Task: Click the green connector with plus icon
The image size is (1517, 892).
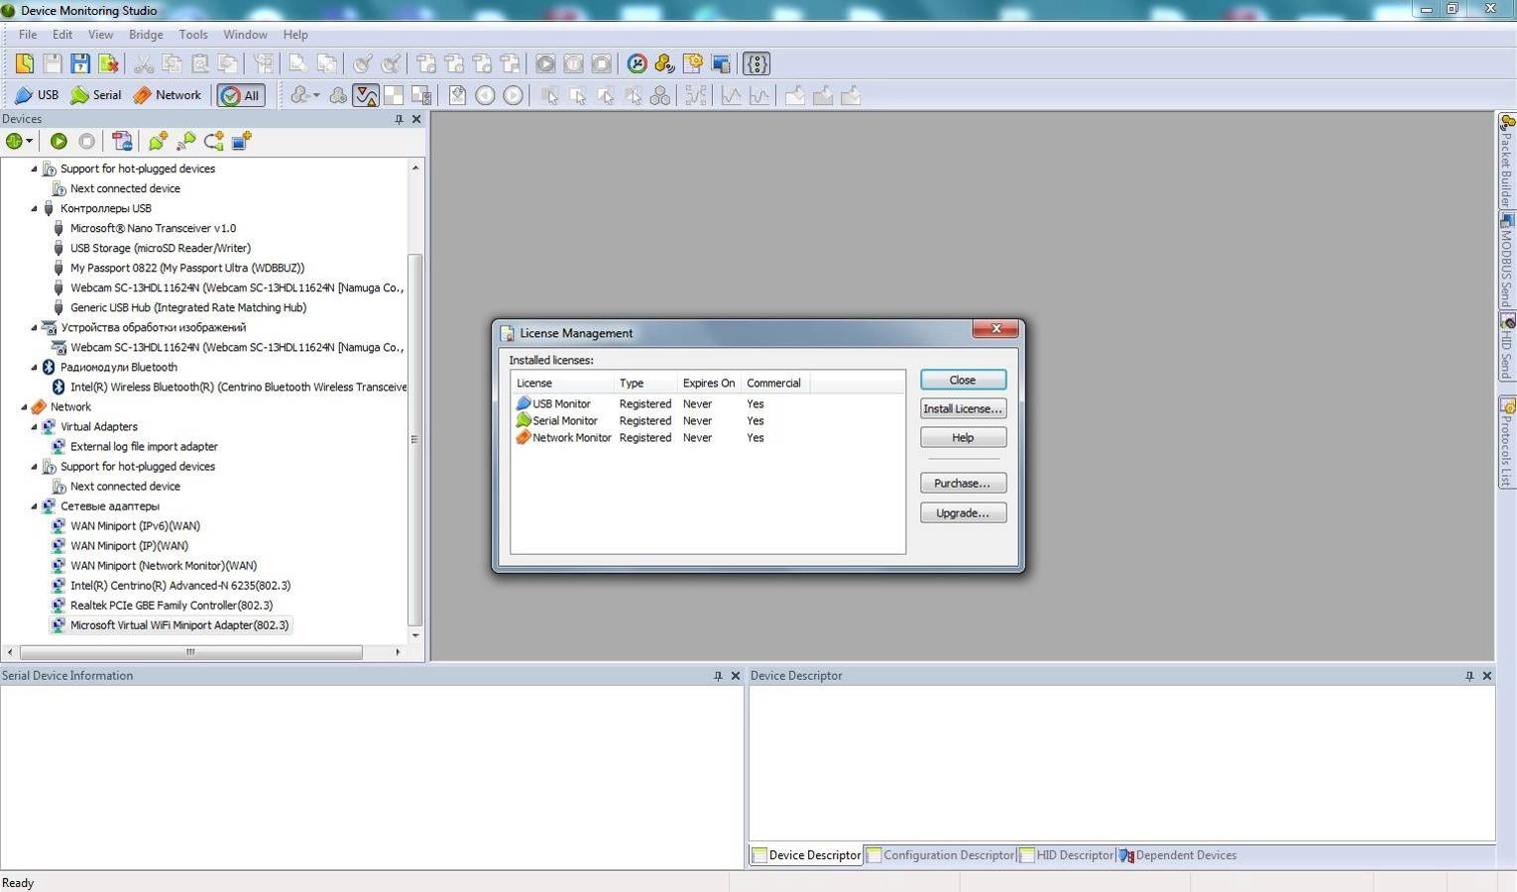Action: click(x=157, y=141)
